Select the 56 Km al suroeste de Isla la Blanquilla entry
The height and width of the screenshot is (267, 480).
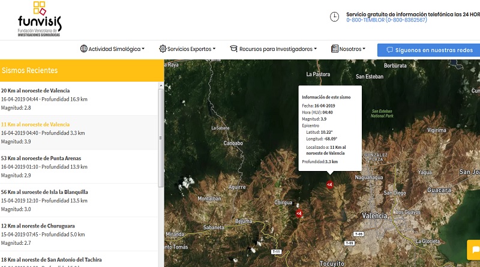pos(79,200)
